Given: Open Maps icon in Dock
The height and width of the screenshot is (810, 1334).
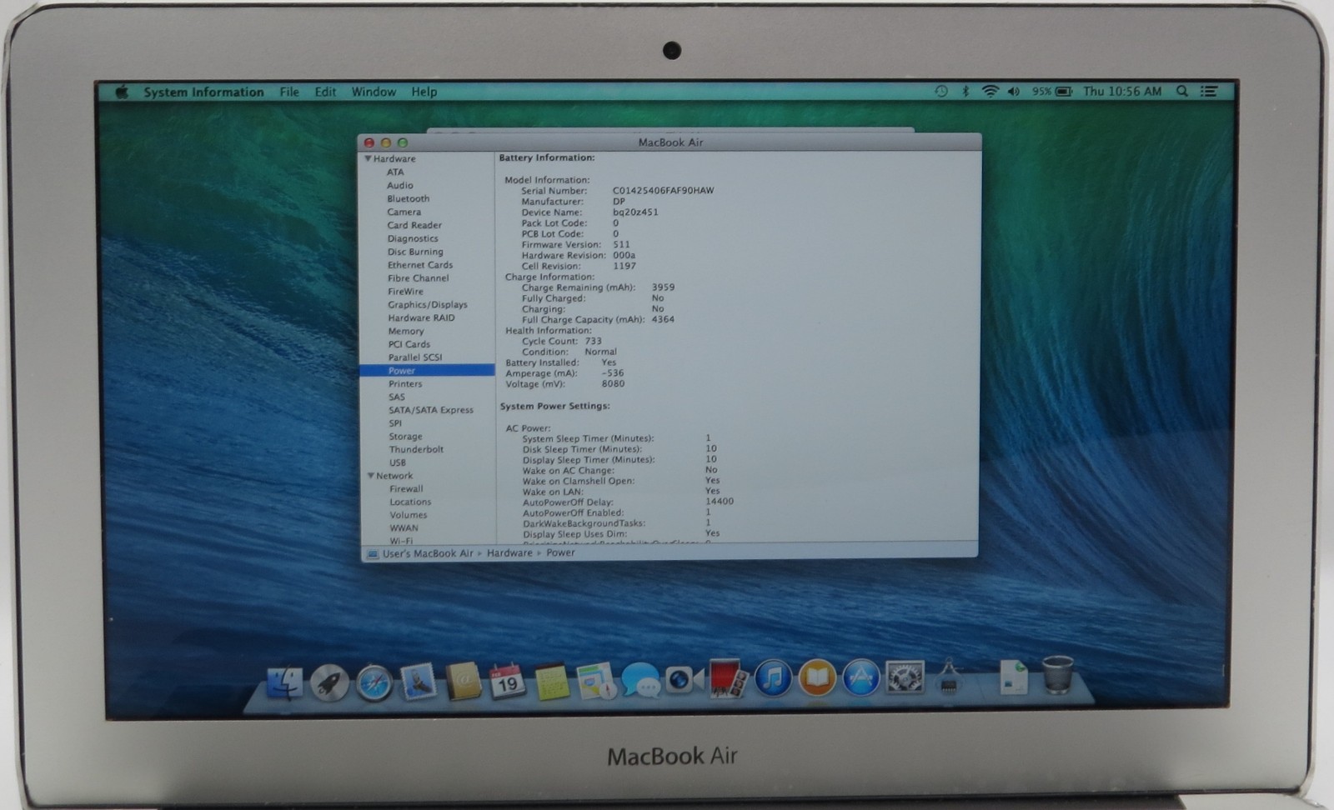Looking at the screenshot, I should point(595,682).
